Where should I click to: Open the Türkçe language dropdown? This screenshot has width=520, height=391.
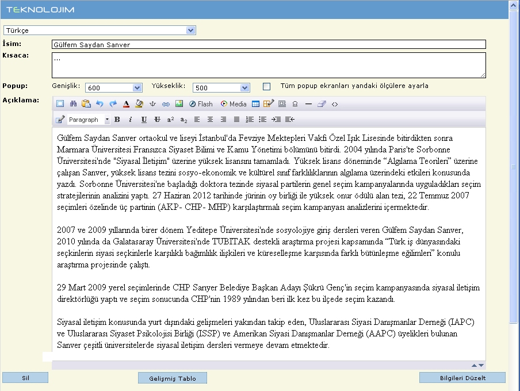100,30
